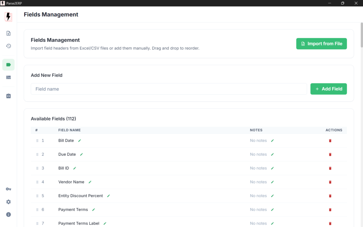
Task: Open the settings gear in sidebar
Action: click(9, 202)
